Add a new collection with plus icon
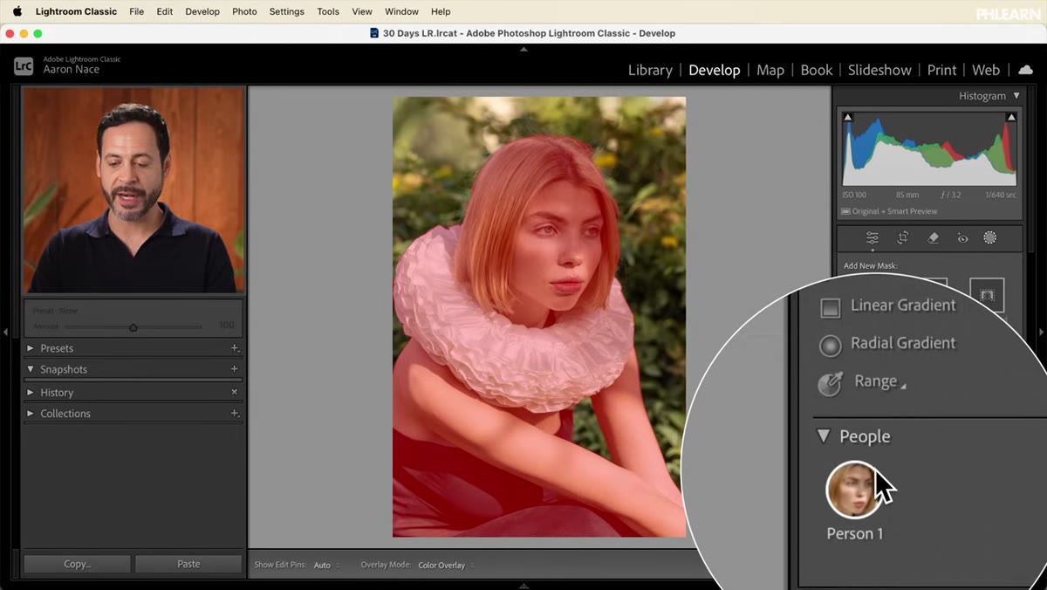Viewport: 1047px width, 590px height. click(234, 414)
